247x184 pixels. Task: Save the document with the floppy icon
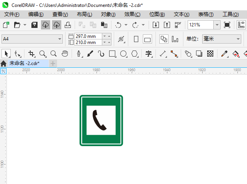34,25
